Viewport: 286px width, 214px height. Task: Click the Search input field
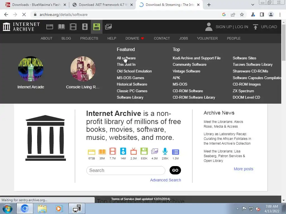coord(126,170)
